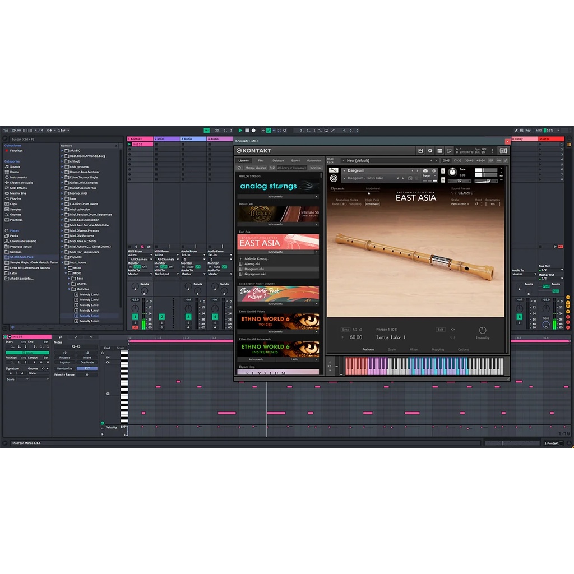574x574 pixels.
Task: Open analog strings Instruments dropdown
Action: [x=278, y=197]
